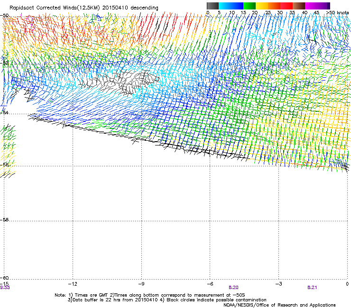This screenshot has height=308, width=351.
Task: Click the dark purple 45-50 knots legend segment
Action: point(323,6)
